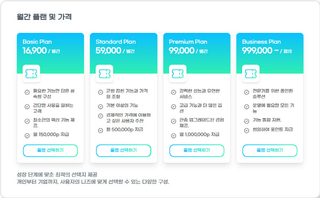Click the Premium Plan ticket icon

click(x=178, y=74)
